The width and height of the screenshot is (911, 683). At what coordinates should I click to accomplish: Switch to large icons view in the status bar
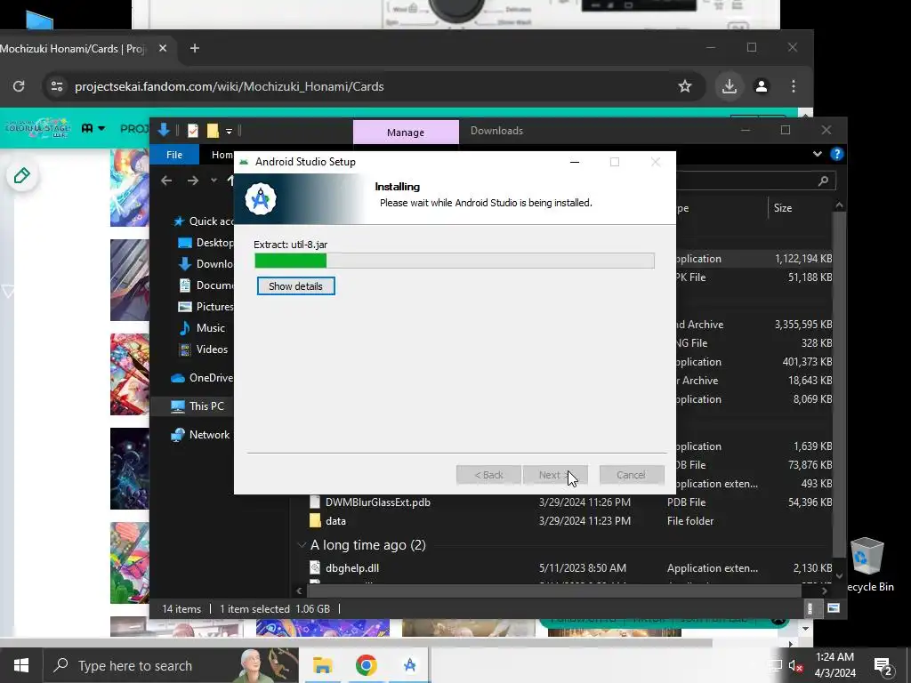point(833,608)
